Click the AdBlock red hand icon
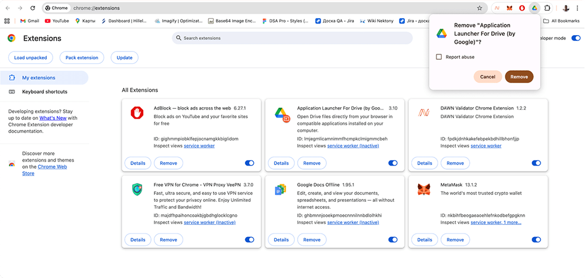585x278 pixels. pos(137,112)
